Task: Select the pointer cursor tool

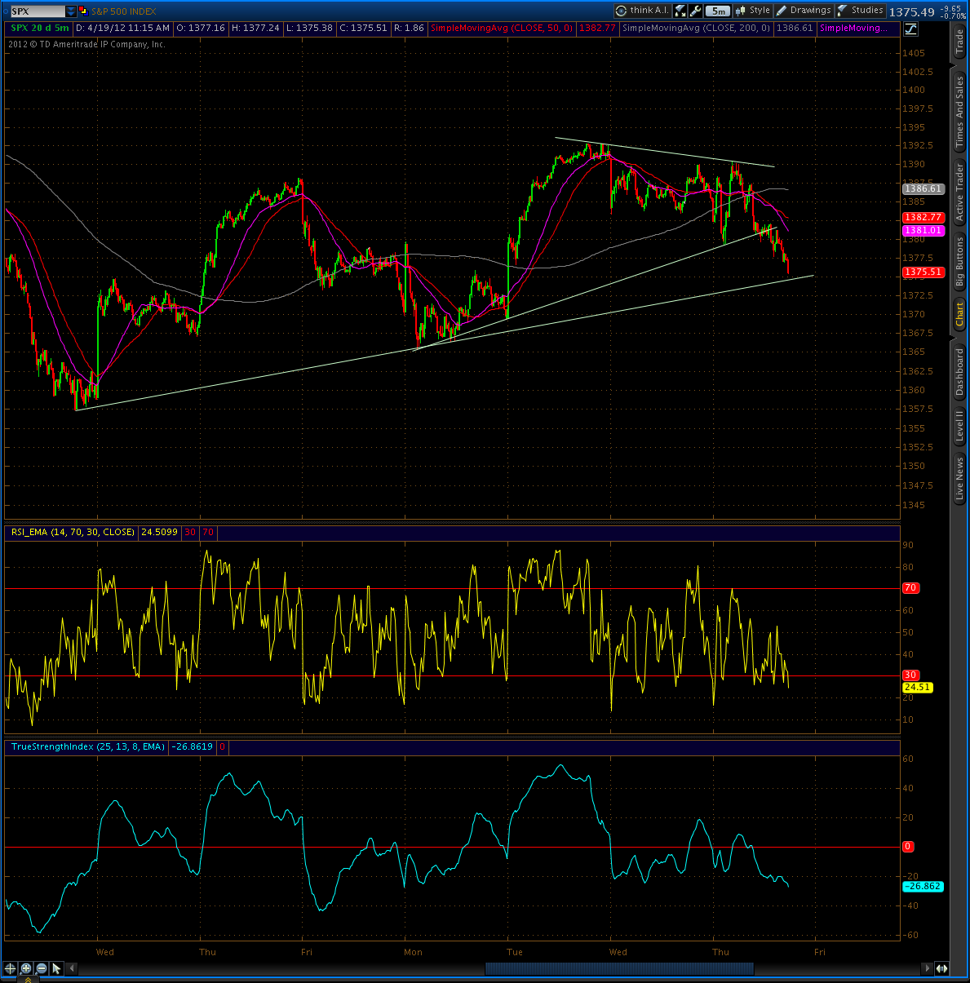Action: point(56,968)
